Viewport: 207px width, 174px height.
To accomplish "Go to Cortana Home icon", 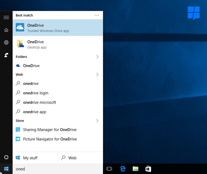I will click(x=6, y=30).
